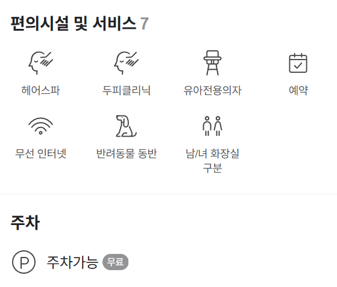The height and width of the screenshot is (287, 337).
Task: Select the 유아전용의자 label text
Action: 212,90
